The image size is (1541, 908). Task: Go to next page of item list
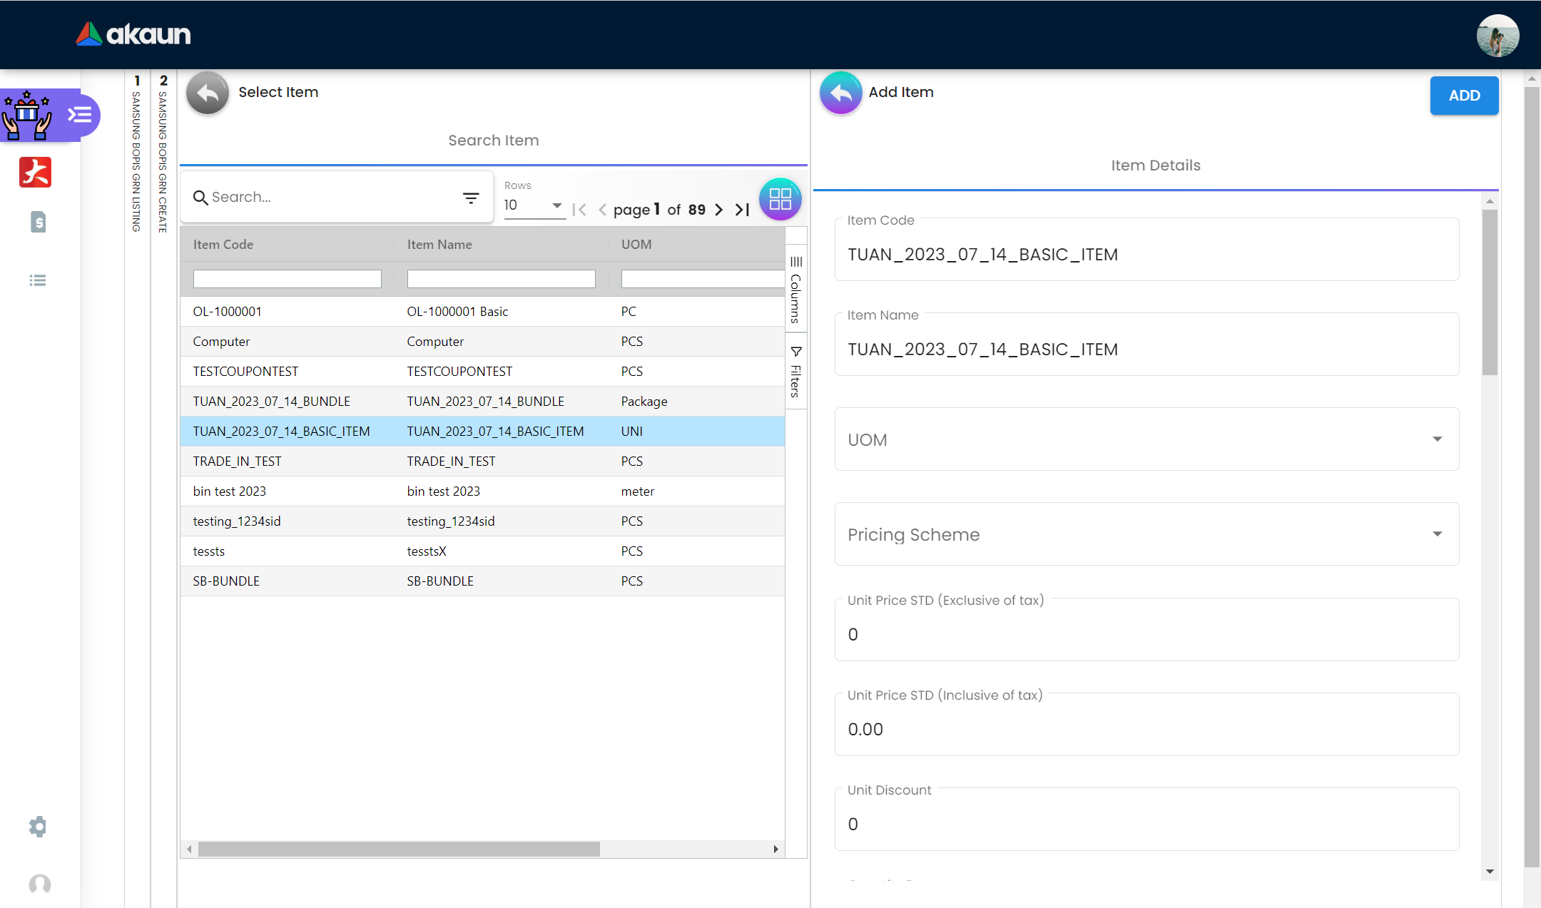[x=719, y=210]
